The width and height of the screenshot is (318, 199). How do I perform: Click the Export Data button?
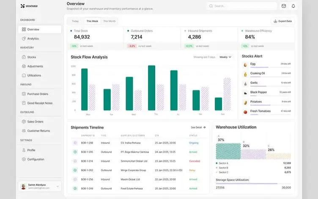[x=283, y=21]
